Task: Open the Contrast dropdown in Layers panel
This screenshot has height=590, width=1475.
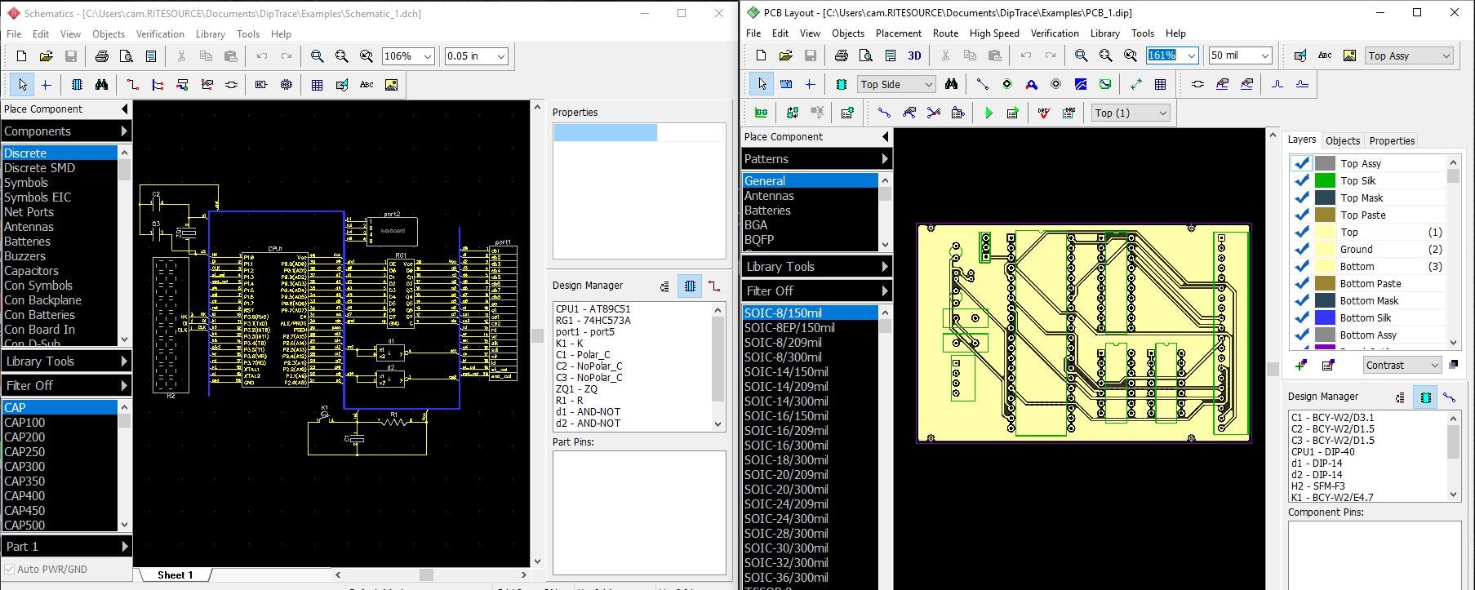Action: (1433, 366)
